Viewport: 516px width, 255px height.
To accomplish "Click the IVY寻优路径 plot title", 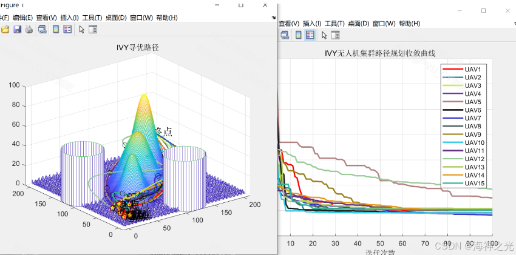I will (138, 48).
